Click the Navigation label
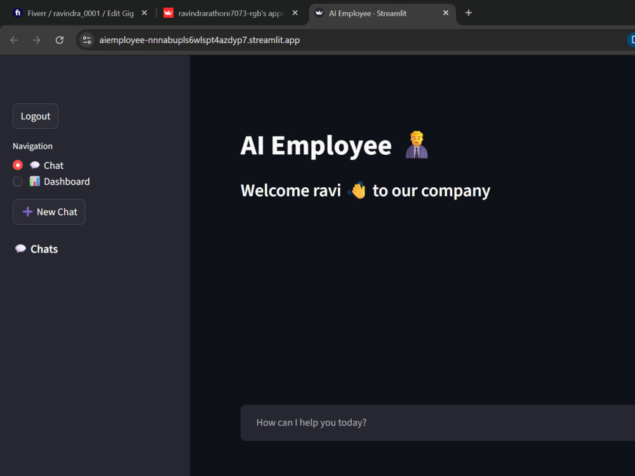 pos(33,146)
